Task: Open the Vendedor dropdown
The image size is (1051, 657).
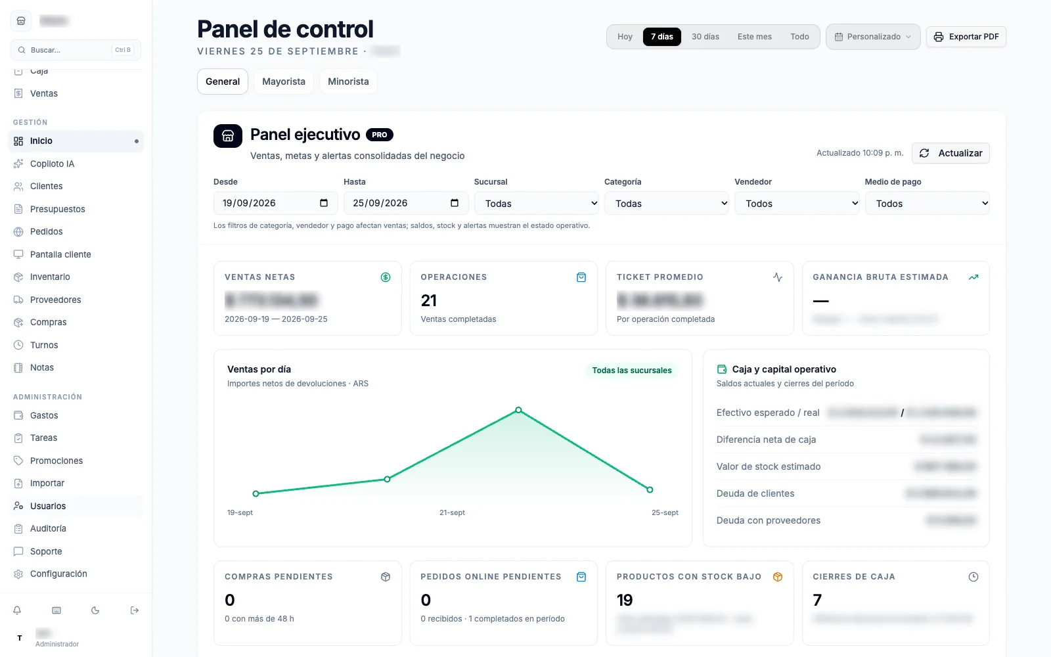Action: coord(797,204)
